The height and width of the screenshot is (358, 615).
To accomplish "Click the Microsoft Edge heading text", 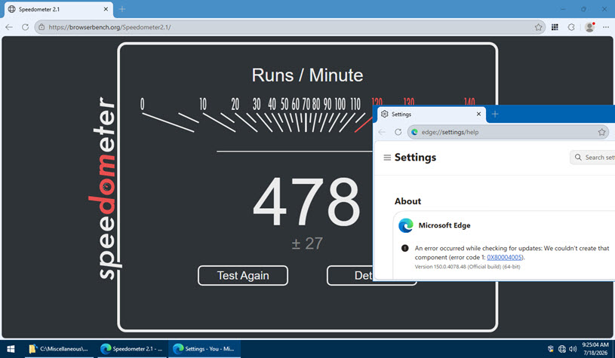I will 444,225.
